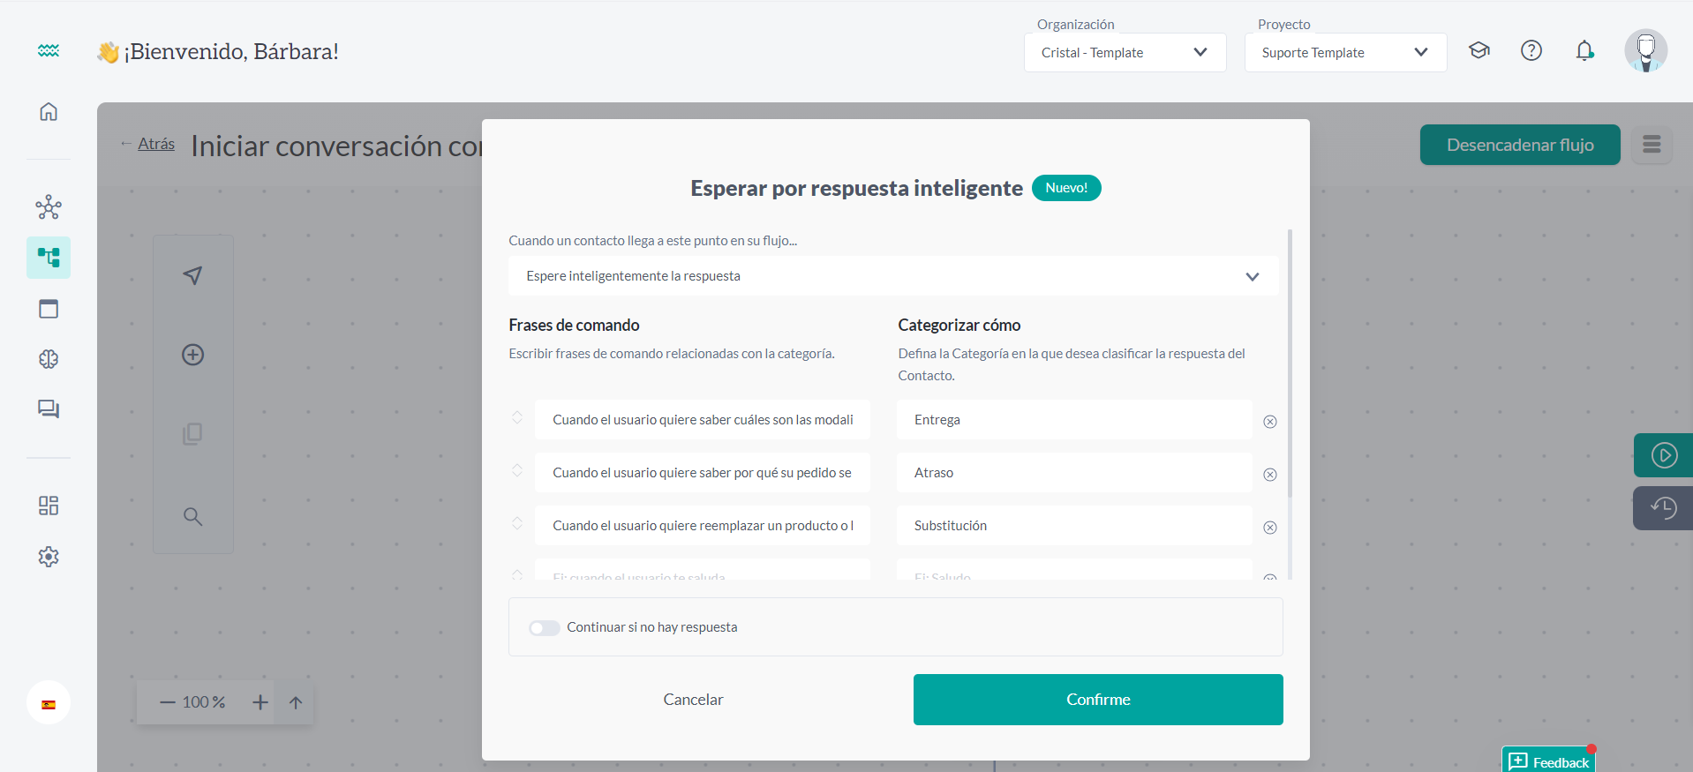
Task: Click the dialog's vertical scrollbar
Action: click(x=1290, y=371)
